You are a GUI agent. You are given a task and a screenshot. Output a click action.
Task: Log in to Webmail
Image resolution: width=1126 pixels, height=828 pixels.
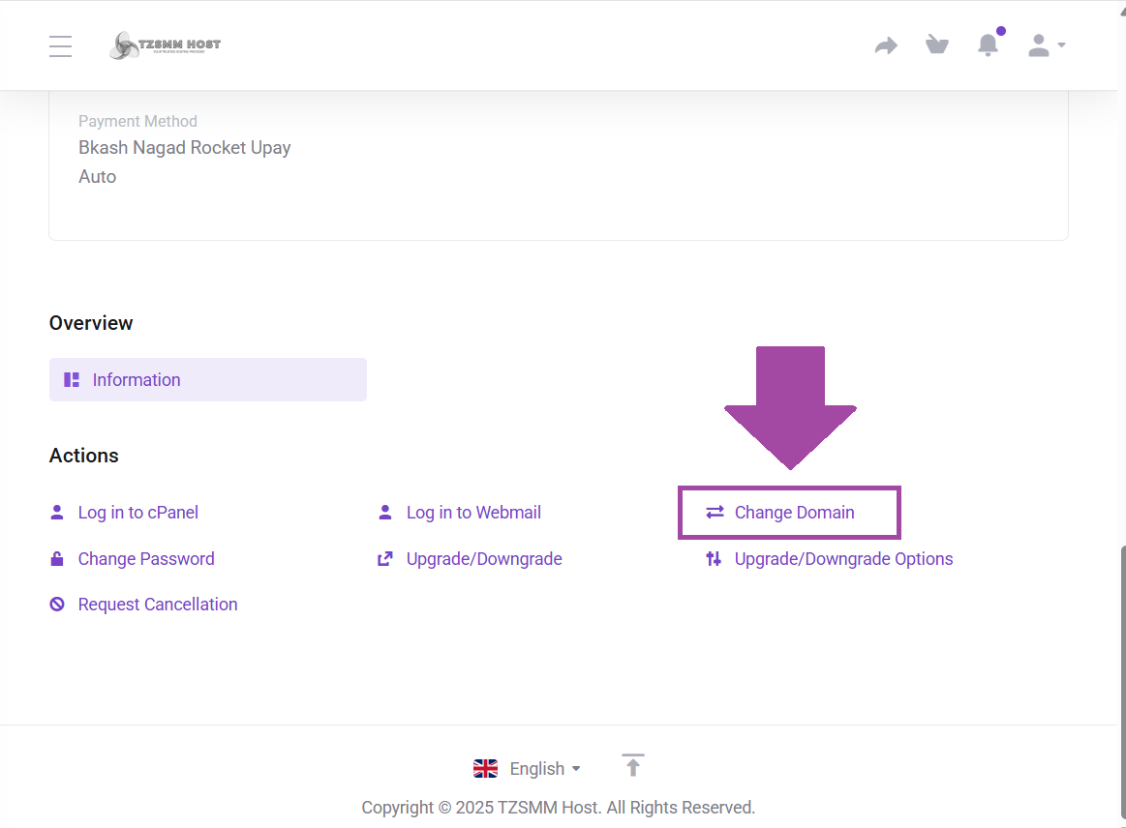[x=473, y=512]
